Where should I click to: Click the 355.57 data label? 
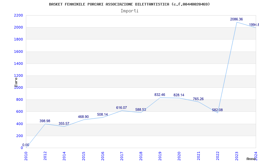pos(64,123)
